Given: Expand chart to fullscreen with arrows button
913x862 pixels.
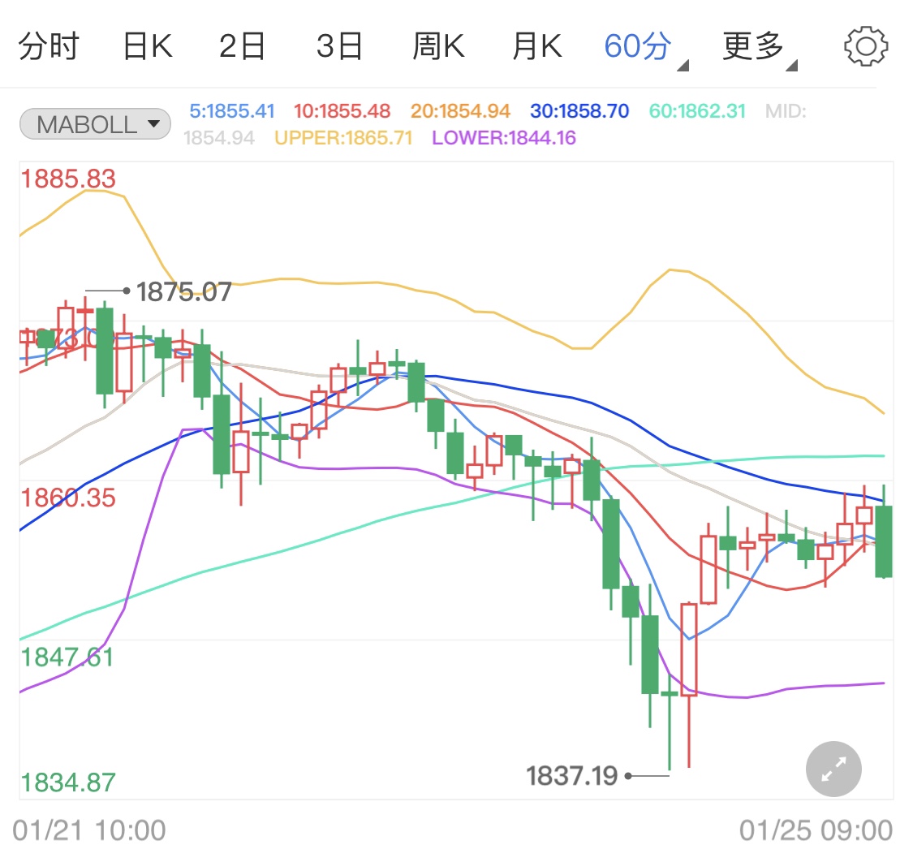Looking at the screenshot, I should click(833, 769).
